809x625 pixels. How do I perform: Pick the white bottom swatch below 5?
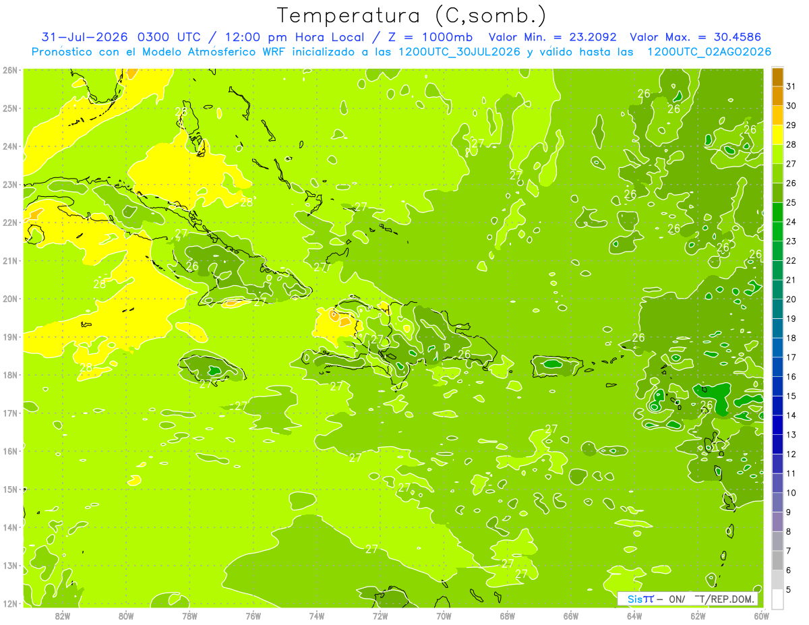pyautogui.click(x=777, y=599)
